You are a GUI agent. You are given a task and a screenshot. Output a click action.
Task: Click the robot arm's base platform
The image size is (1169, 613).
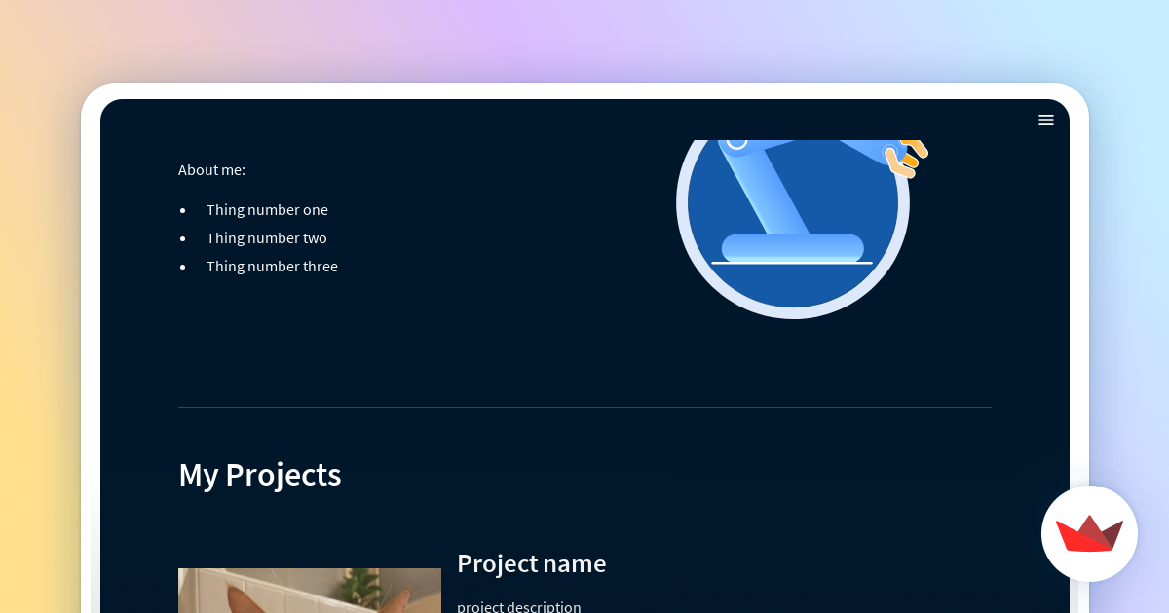pyautogui.click(x=792, y=248)
